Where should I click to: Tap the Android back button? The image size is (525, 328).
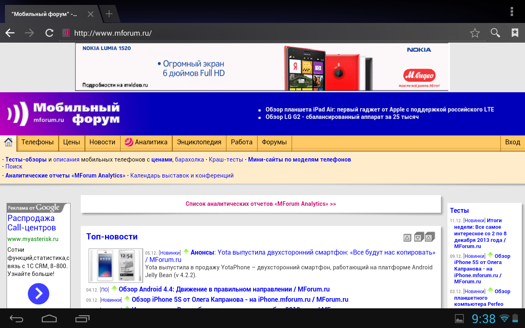(x=17, y=318)
